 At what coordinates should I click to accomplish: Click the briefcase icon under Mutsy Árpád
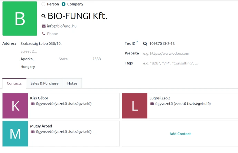[32, 132]
